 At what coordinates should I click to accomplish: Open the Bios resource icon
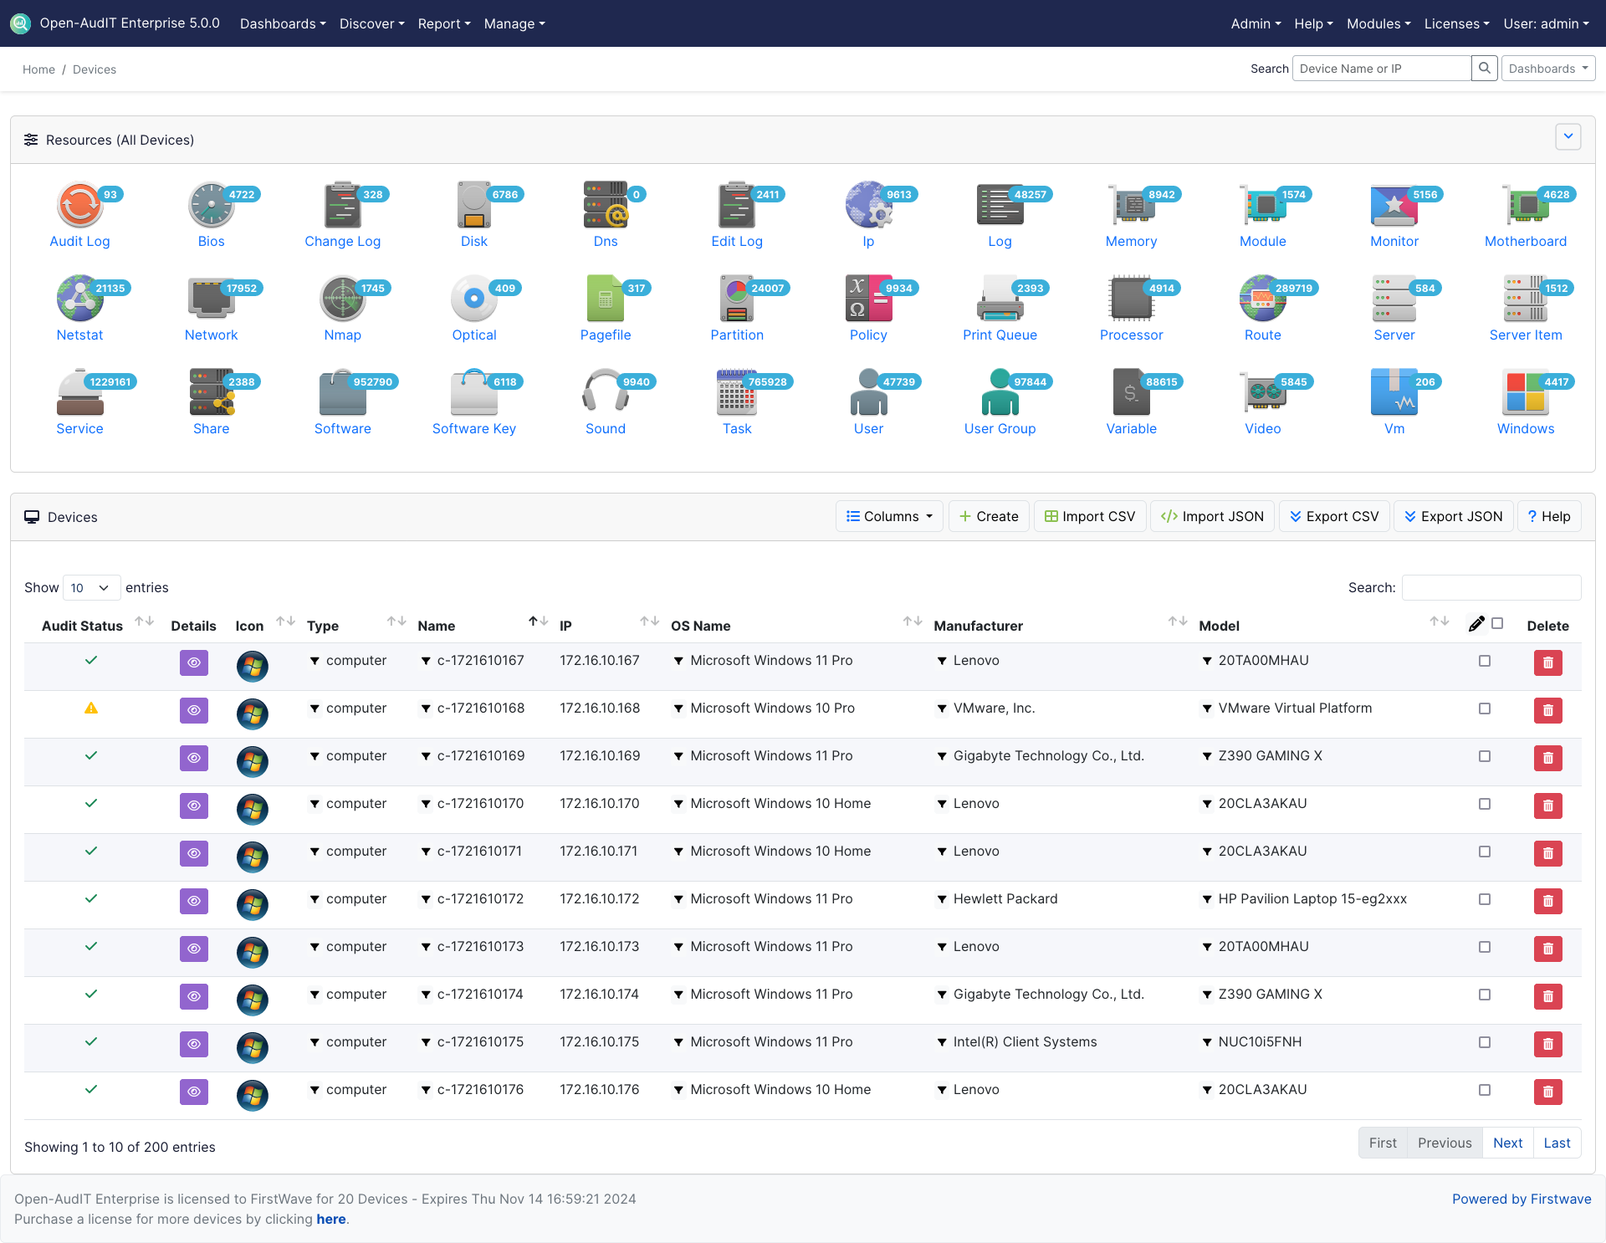pos(212,205)
